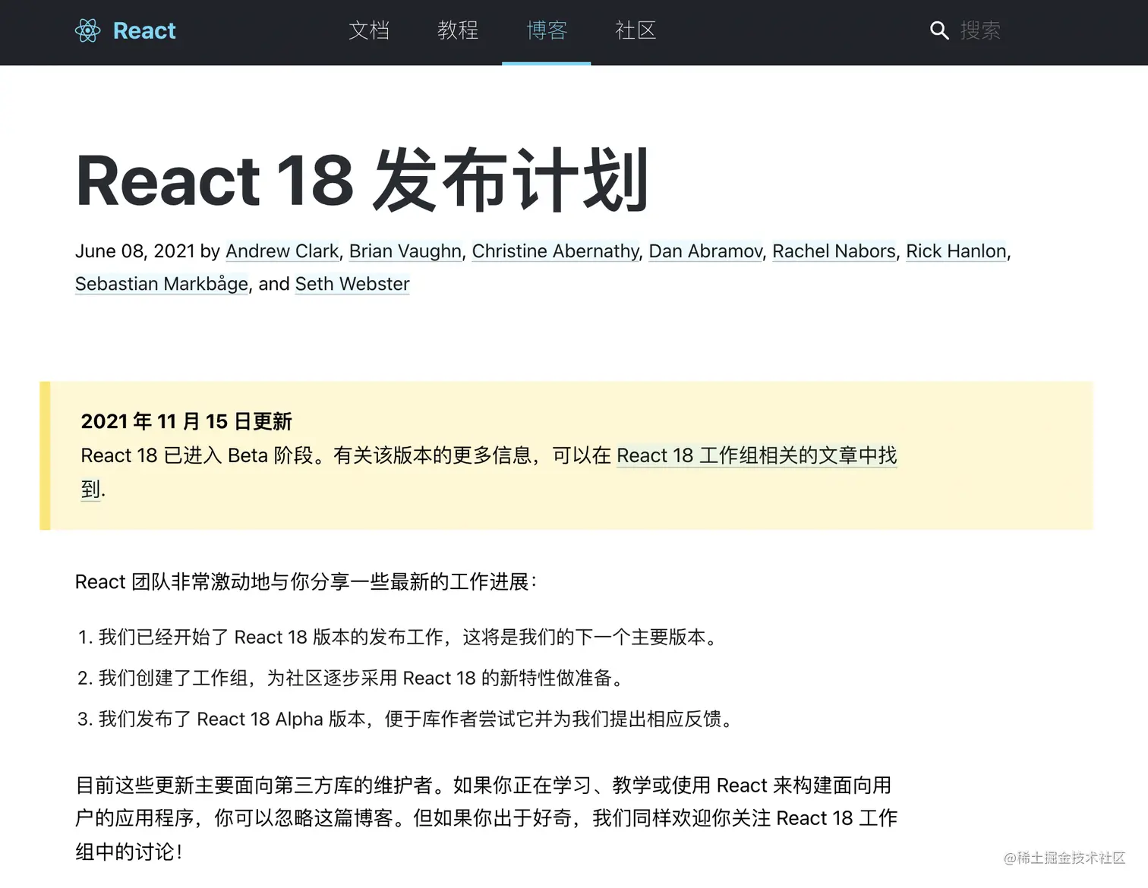Click the search magnifier icon
Screen dimensions: 1148x888
tap(939, 30)
